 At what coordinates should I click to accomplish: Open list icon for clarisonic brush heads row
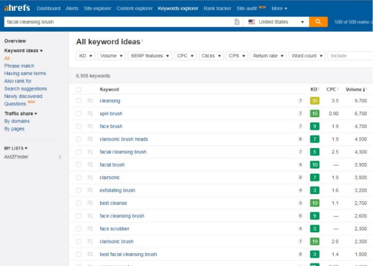coord(90,139)
